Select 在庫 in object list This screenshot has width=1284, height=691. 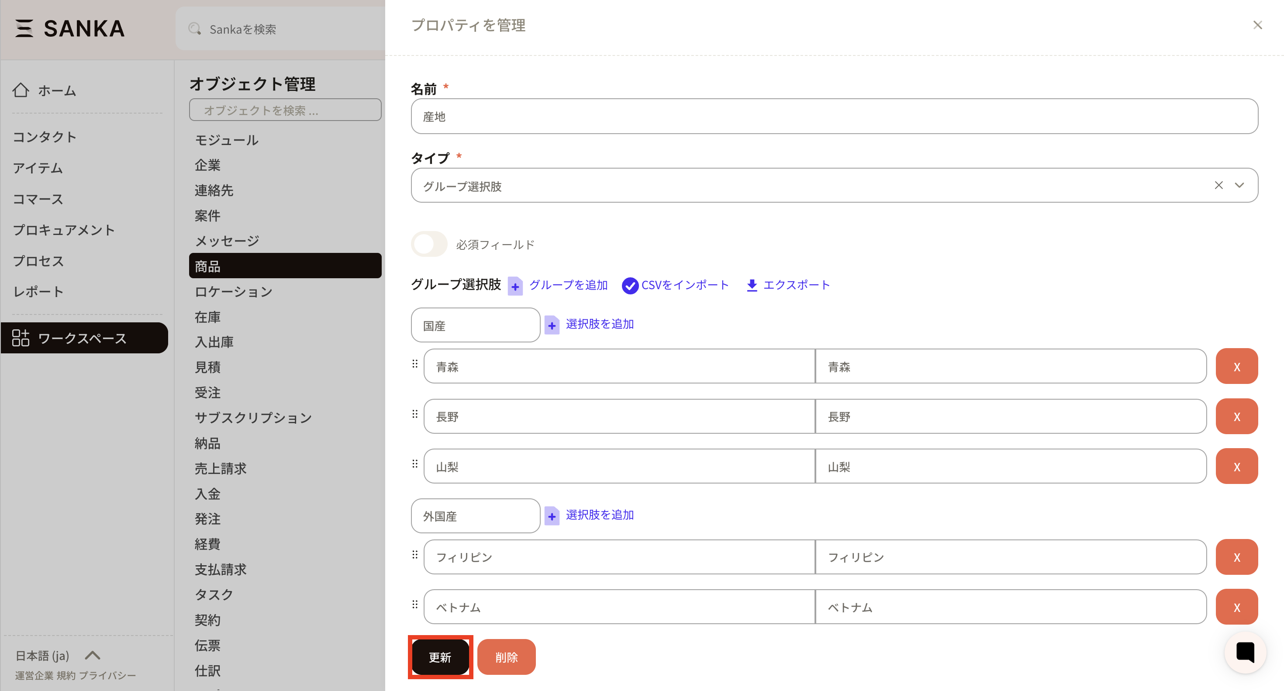[x=207, y=317]
